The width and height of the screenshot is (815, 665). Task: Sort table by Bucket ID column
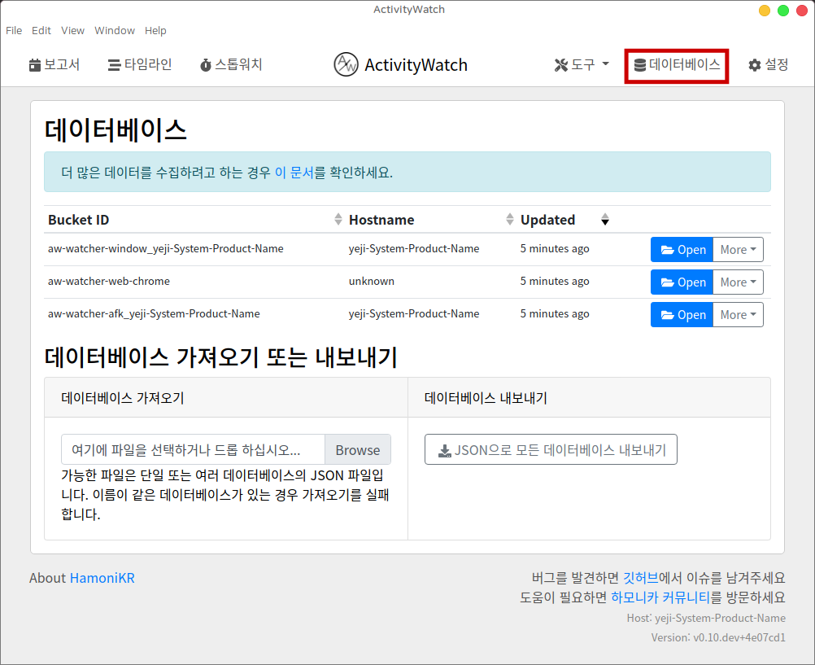(x=79, y=220)
